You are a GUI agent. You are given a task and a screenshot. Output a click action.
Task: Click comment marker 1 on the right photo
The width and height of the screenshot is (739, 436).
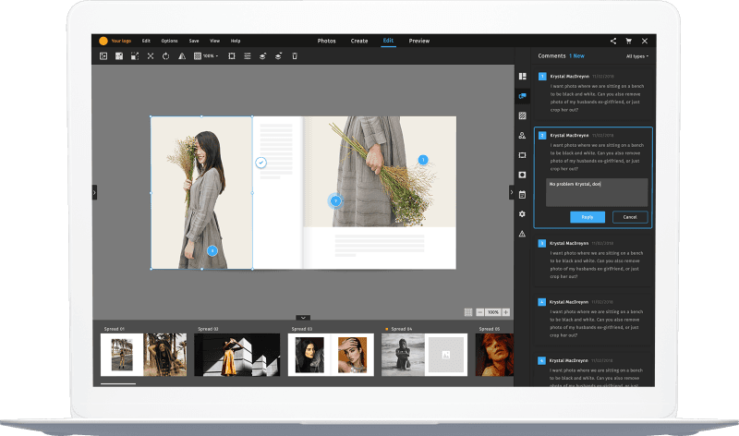tap(423, 160)
